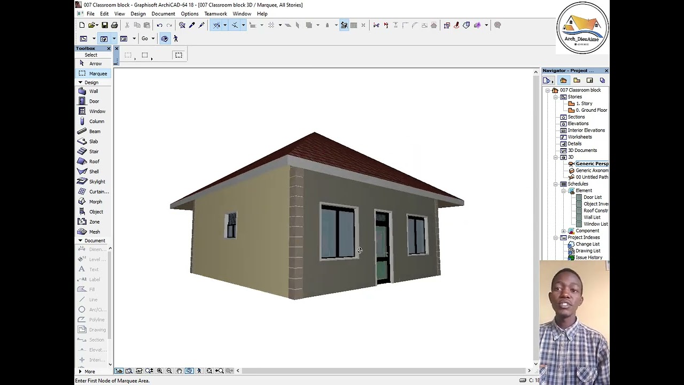Click the Print icon
Image resolution: width=684 pixels, height=385 pixels.
tap(114, 25)
